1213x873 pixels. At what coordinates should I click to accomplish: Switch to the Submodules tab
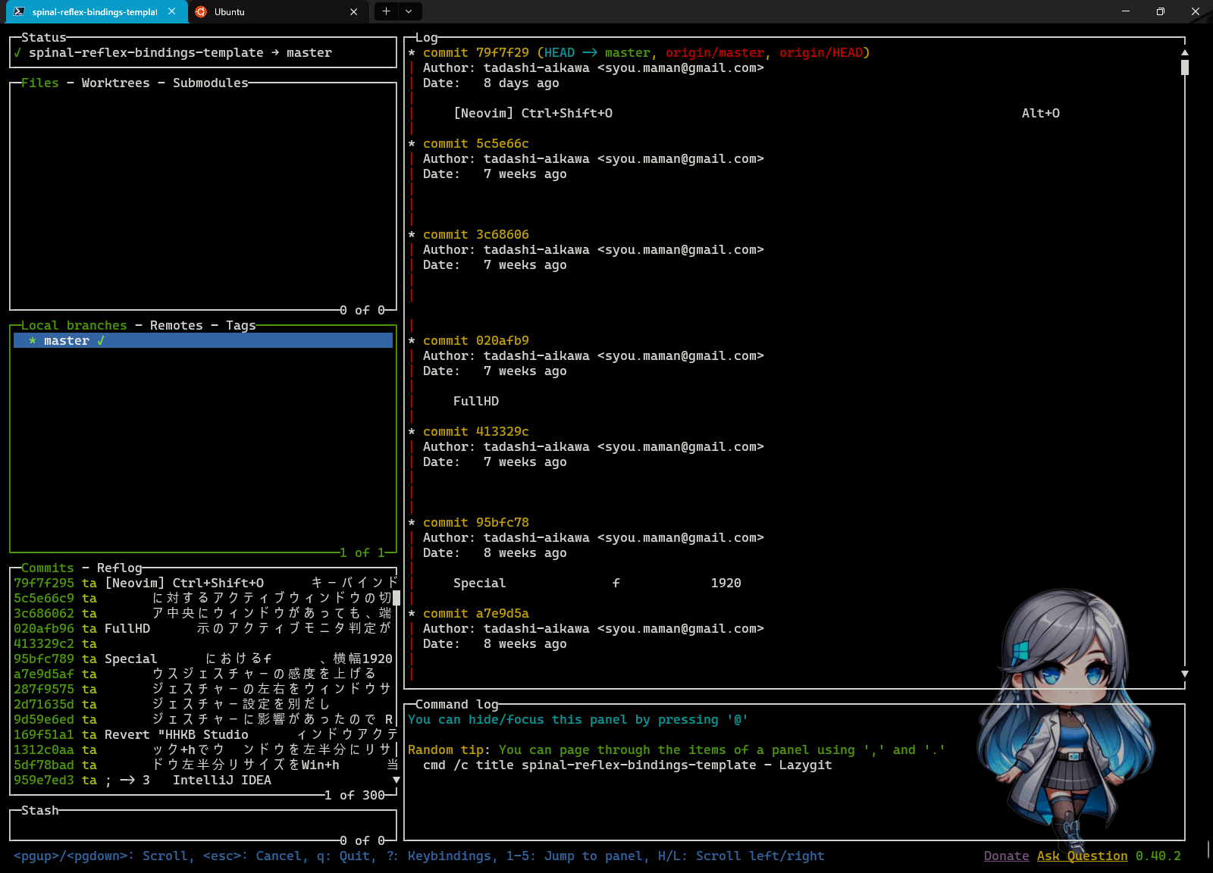tap(210, 83)
